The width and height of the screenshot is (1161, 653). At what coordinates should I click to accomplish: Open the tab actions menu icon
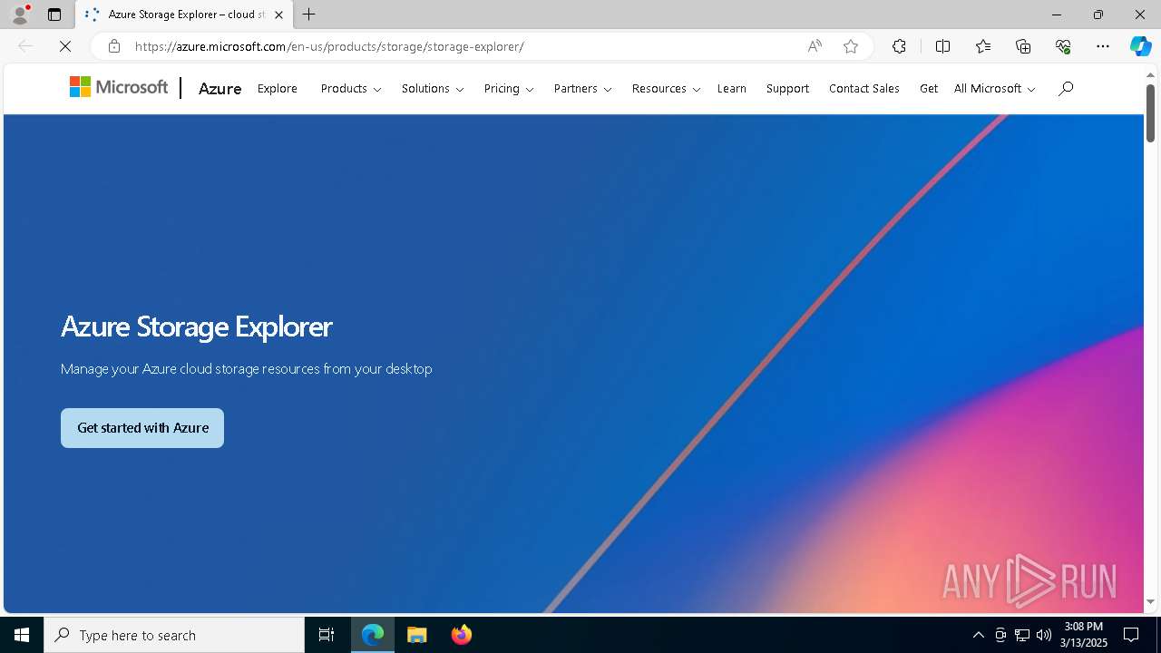pyautogui.click(x=54, y=15)
